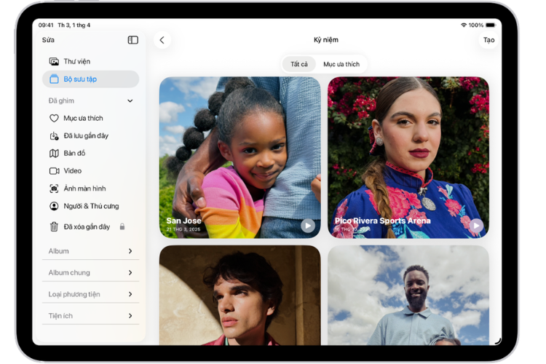Open the Video collection
The height and width of the screenshot is (364, 546).
click(x=90, y=171)
